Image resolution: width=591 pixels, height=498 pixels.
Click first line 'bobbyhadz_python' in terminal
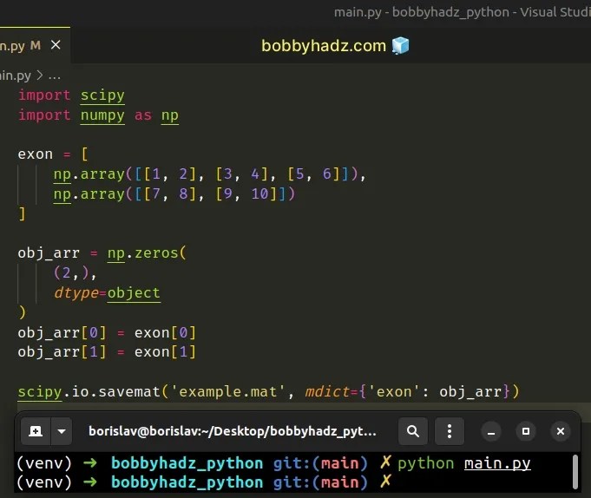(x=187, y=463)
